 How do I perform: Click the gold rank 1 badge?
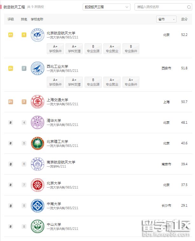[x=24, y=35]
